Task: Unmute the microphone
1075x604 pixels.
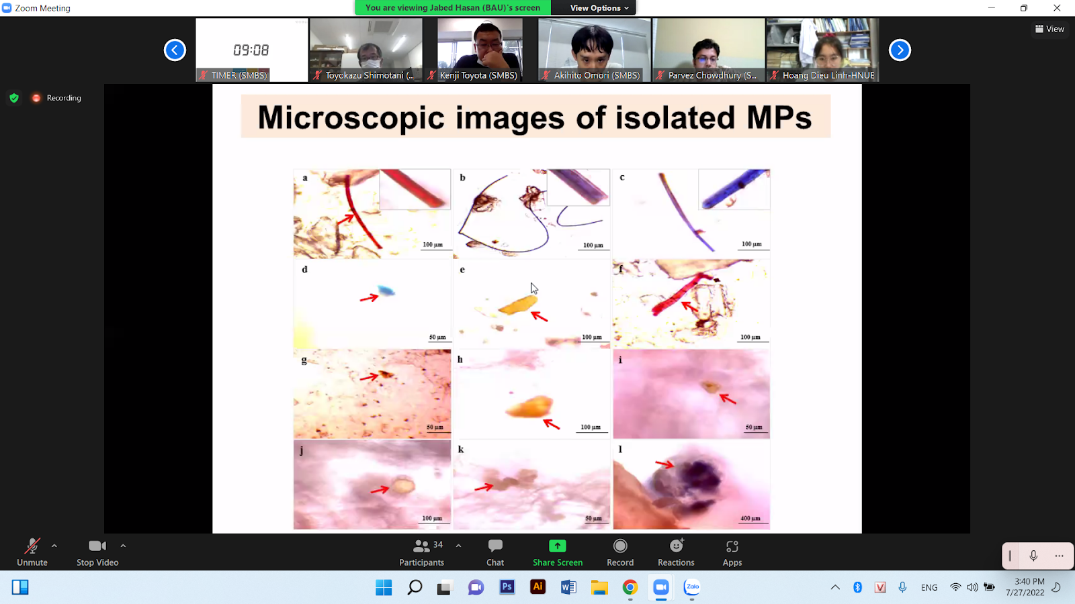Action: coord(32,553)
